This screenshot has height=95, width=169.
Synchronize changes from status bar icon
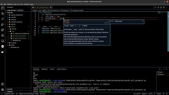pos(17,94)
